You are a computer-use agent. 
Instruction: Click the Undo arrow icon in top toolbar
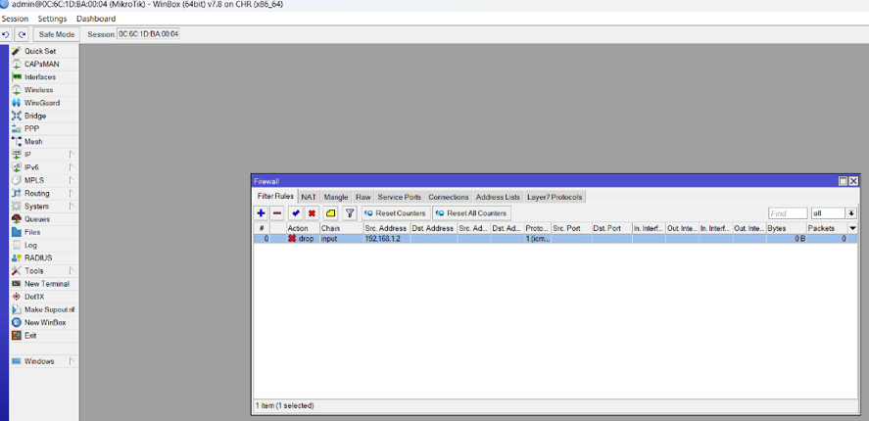point(7,34)
